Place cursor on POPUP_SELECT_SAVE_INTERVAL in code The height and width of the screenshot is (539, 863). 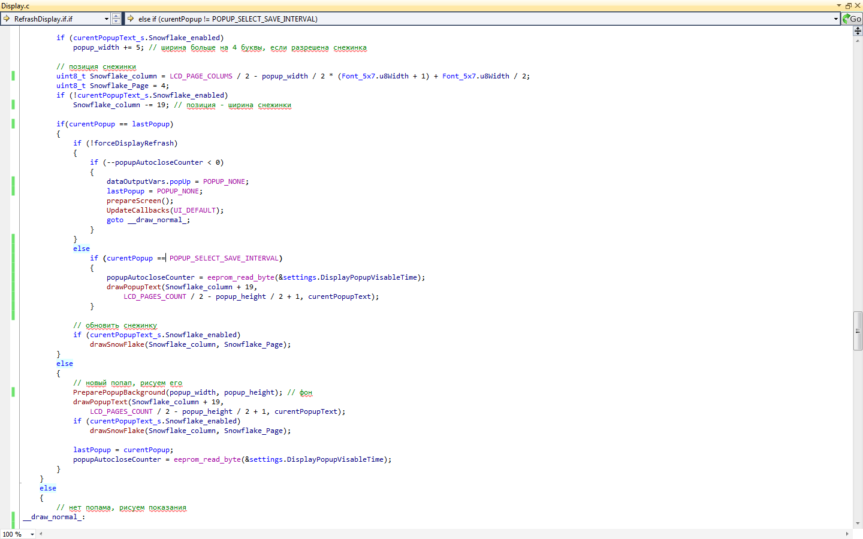(x=224, y=258)
